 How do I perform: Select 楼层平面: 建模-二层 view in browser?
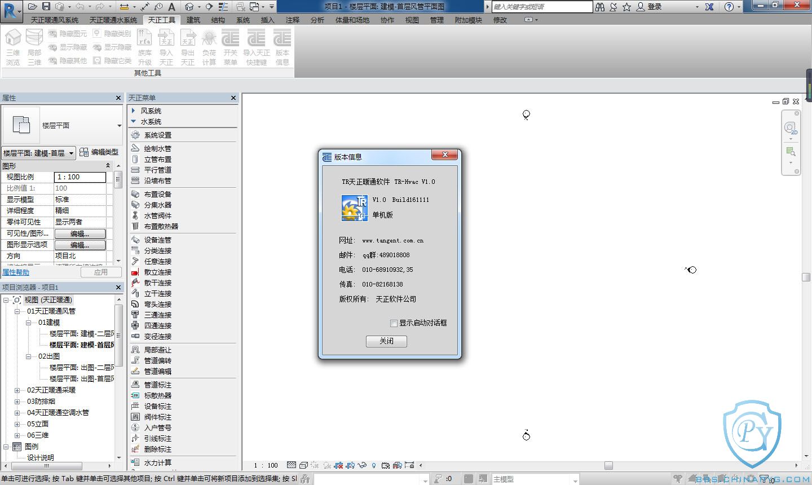(x=82, y=334)
